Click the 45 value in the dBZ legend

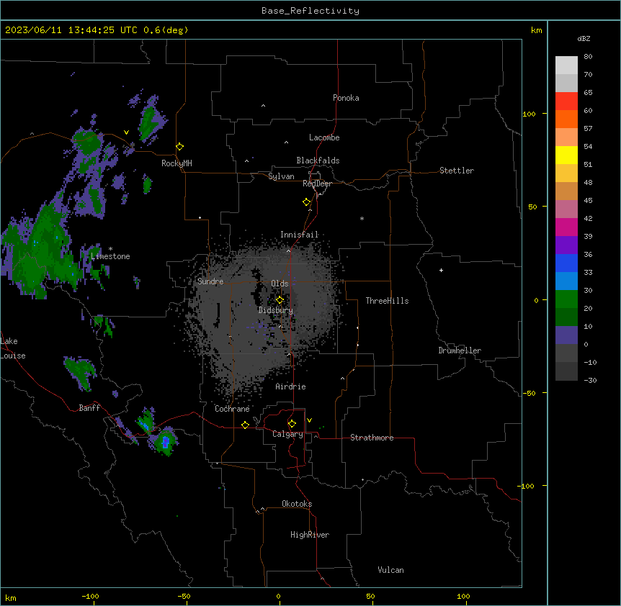pos(588,200)
